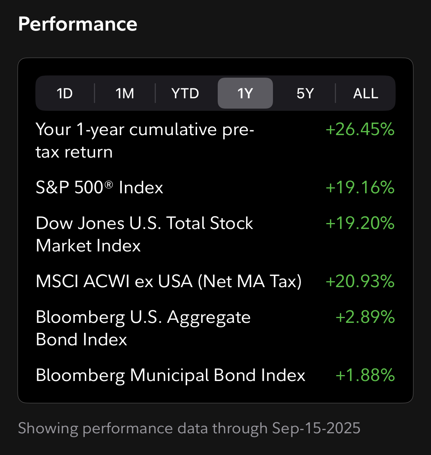This screenshot has width=431, height=455.
Task: Tap the performance data through Sep-15-2025 note
Action: pos(189,428)
